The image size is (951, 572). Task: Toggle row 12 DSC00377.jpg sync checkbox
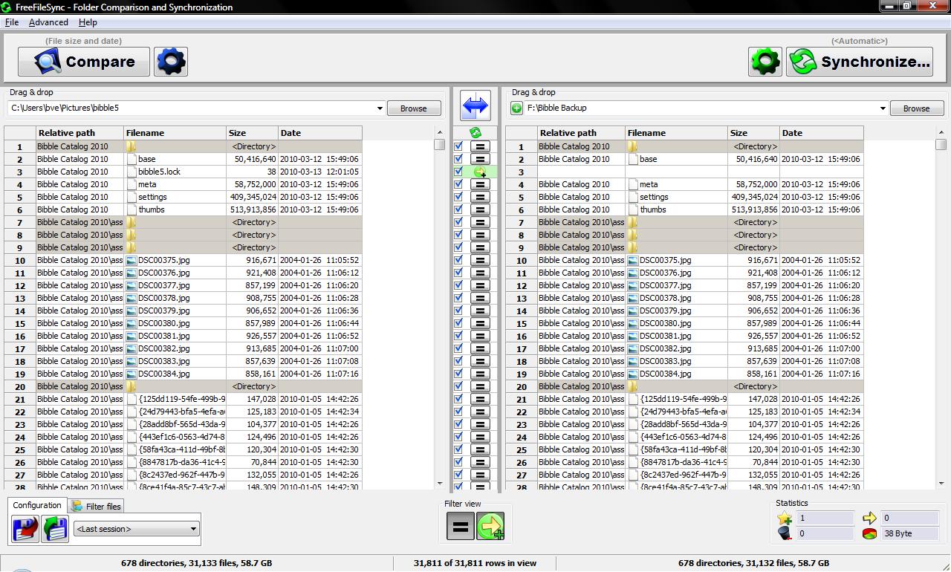coord(458,285)
